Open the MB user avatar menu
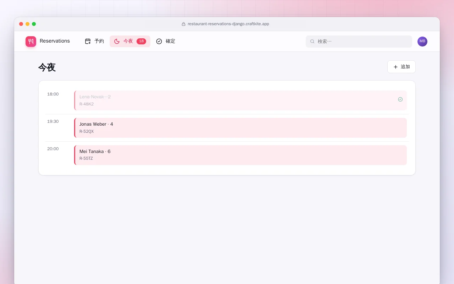 (422, 42)
